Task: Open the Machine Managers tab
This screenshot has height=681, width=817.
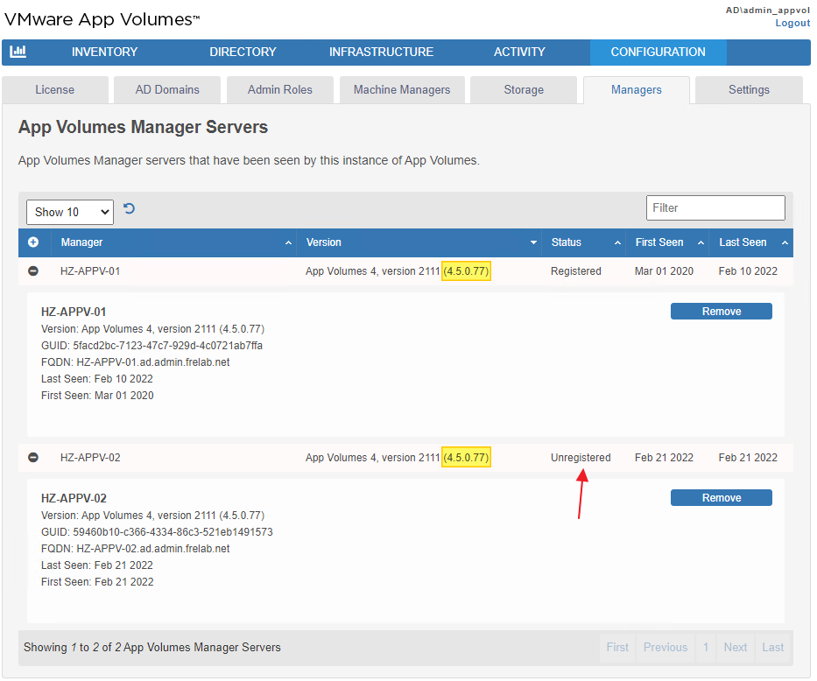Action: [x=402, y=90]
